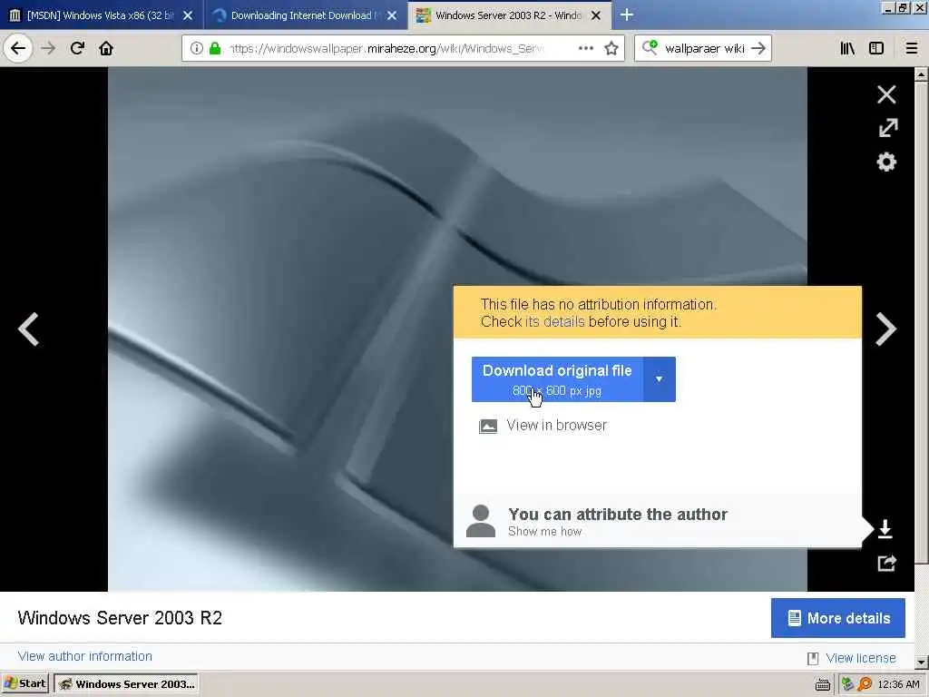
Task: Click the search engine magnifier icon
Action: pyautogui.click(x=650, y=47)
